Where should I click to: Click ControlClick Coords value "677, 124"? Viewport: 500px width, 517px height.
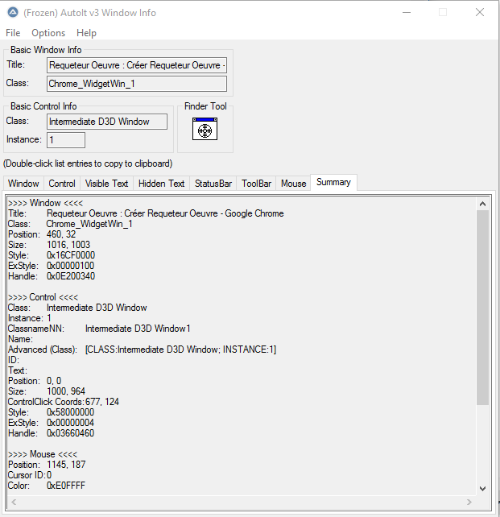(102, 402)
